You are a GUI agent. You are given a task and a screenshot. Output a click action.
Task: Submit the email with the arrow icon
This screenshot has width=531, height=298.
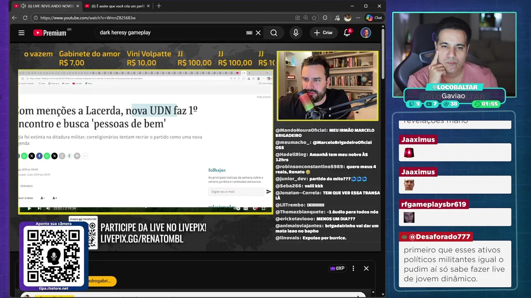pos(268,192)
